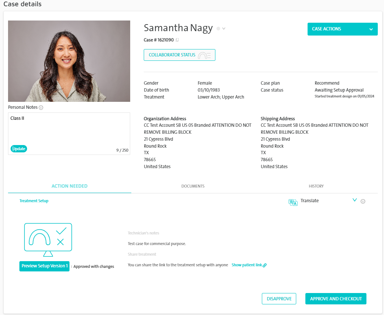Open Preview Setup Version 1
This screenshot has height=315, width=384.
click(44, 266)
